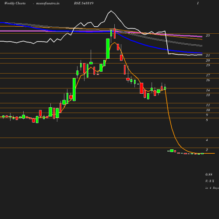Click the price axis label '17'
Screen dimensions: 219x219
pos(208,75)
